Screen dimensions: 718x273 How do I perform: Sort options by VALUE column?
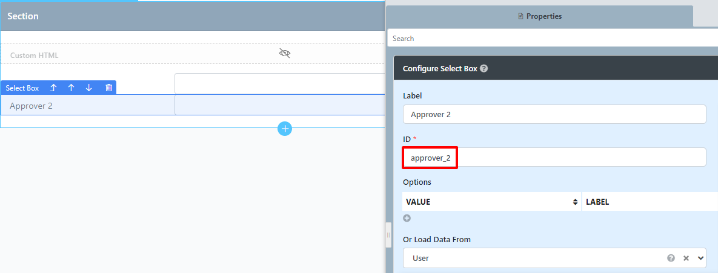pyautogui.click(x=575, y=202)
